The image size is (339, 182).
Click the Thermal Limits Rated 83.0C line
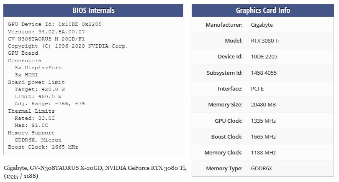pyautogui.click(x=35, y=118)
